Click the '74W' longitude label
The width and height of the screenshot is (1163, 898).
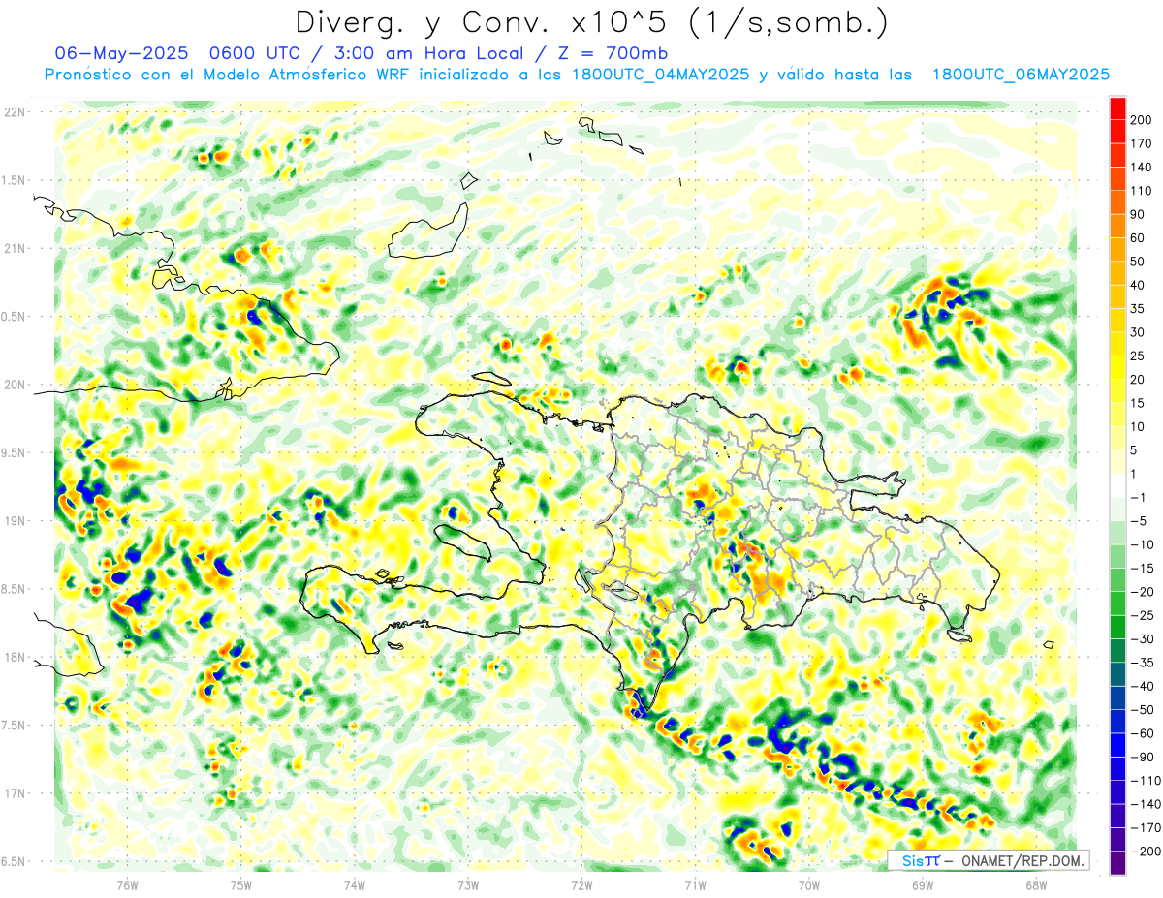[355, 883]
